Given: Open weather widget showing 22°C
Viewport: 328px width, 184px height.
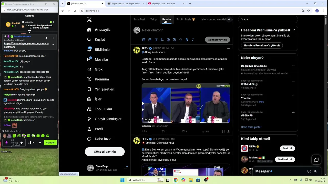Looking at the screenshot, I should [x=11, y=180].
